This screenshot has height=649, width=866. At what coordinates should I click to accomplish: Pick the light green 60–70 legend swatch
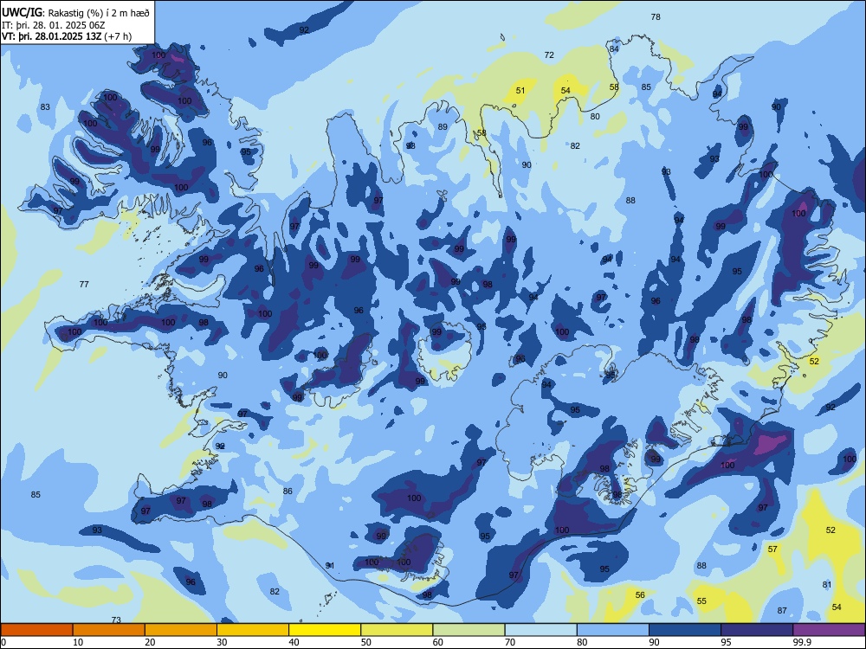(x=469, y=630)
